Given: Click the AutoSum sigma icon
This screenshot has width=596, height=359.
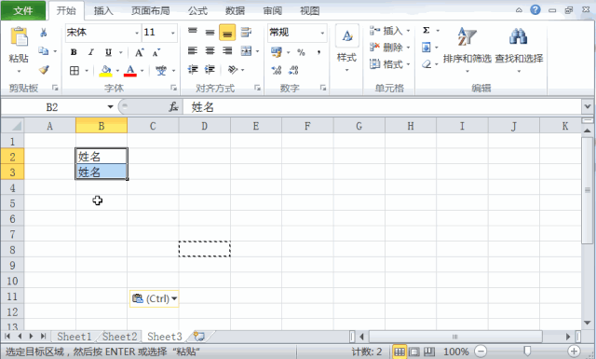Looking at the screenshot, I should (x=427, y=31).
